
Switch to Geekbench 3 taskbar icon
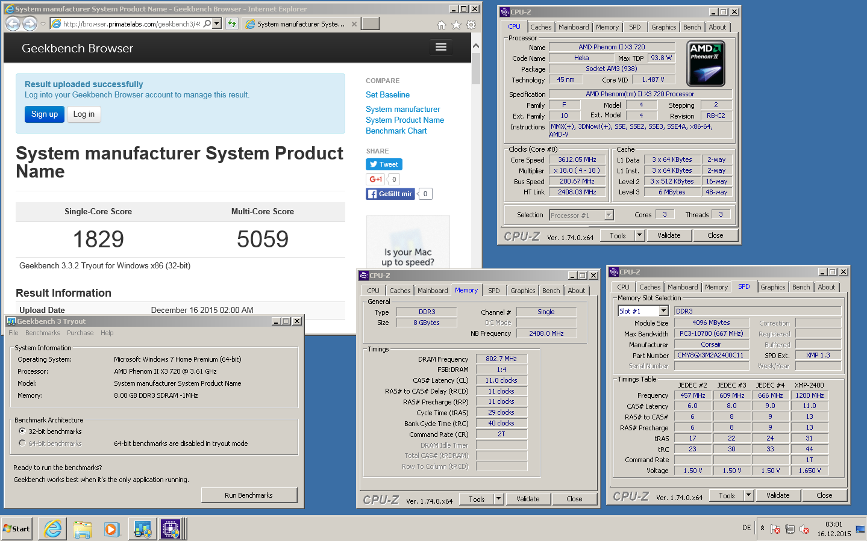(x=142, y=529)
